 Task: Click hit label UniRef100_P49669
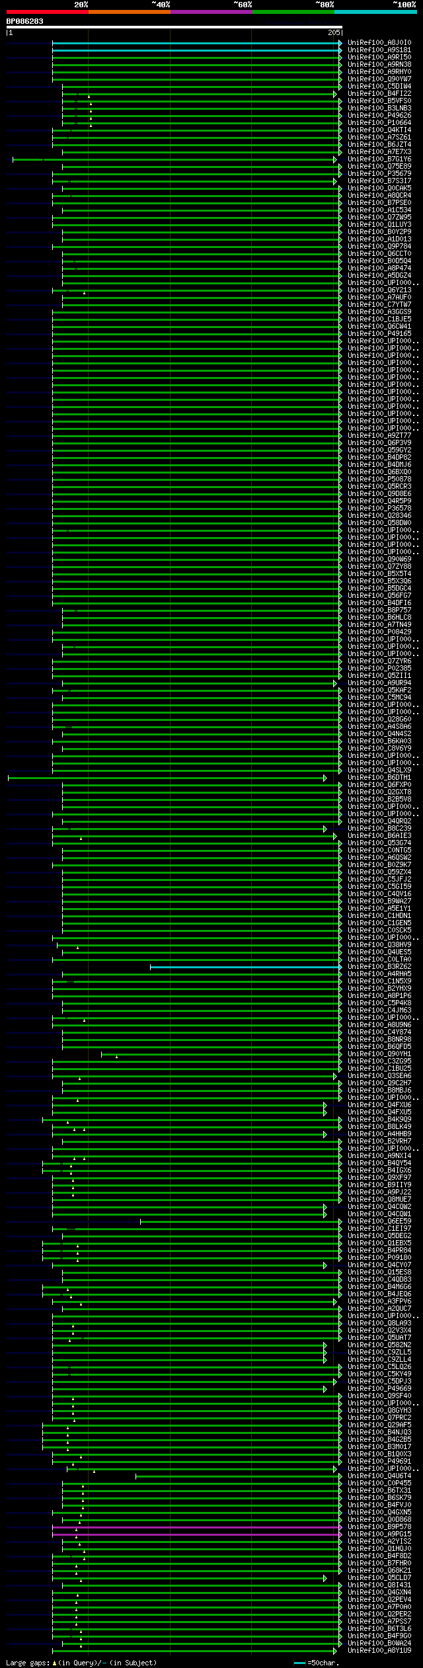(379, 1389)
